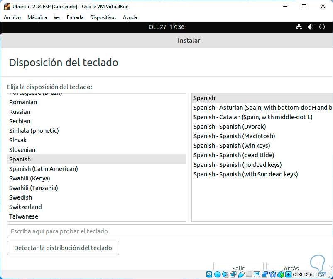Minimize the VirtualBox window
Image resolution: width=333 pixels, height=279 pixels.
tap(285, 6)
